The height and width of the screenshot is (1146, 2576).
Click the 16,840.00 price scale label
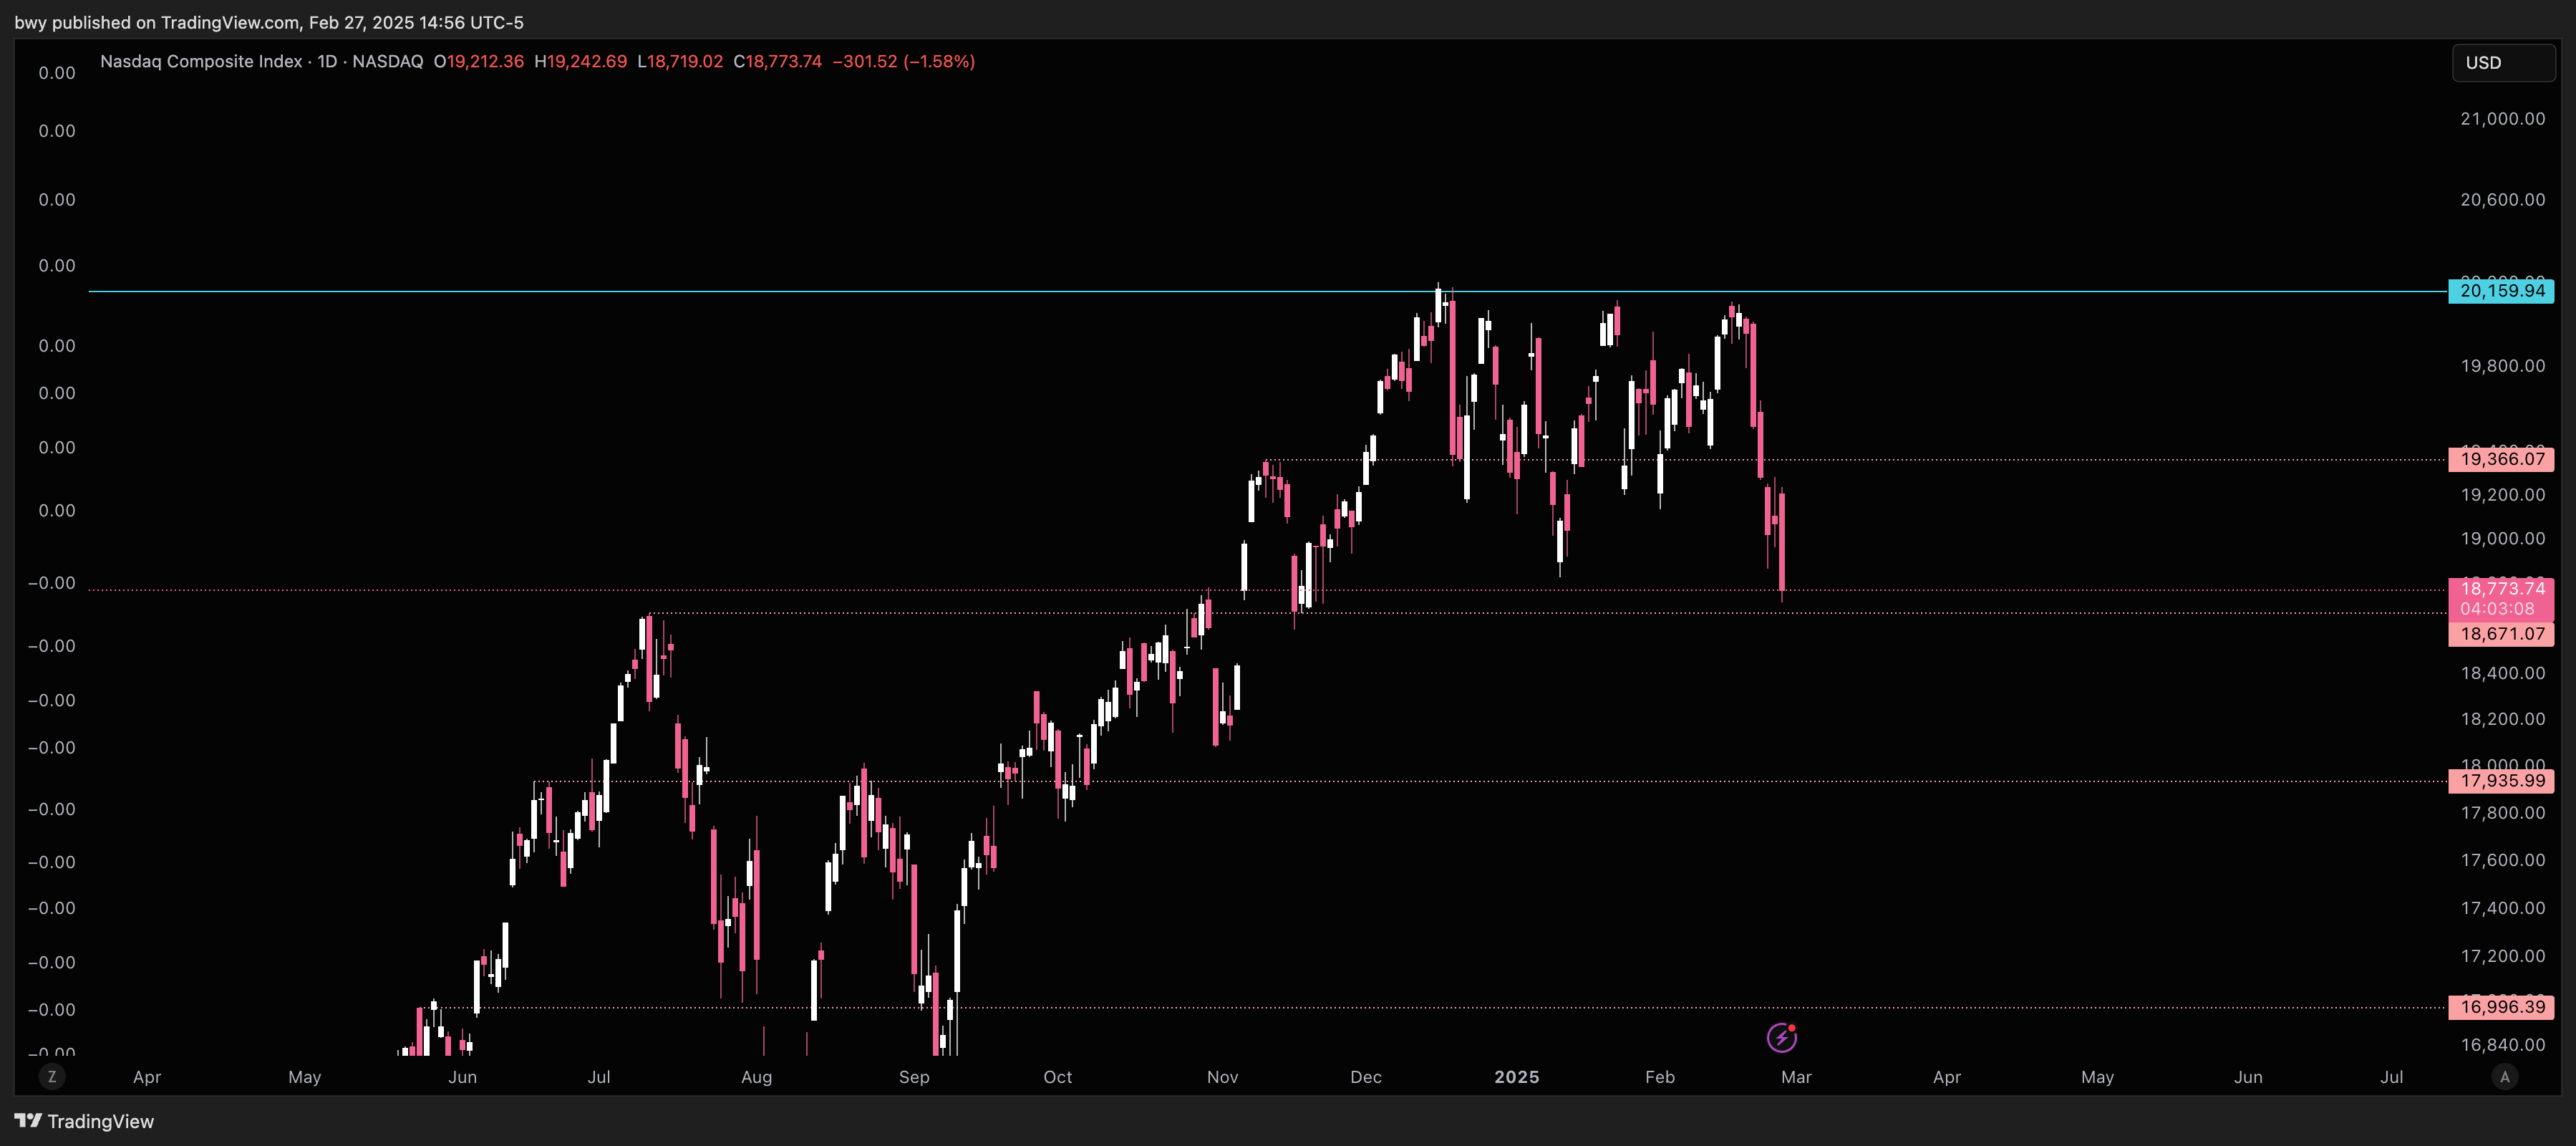[x=2502, y=1045]
